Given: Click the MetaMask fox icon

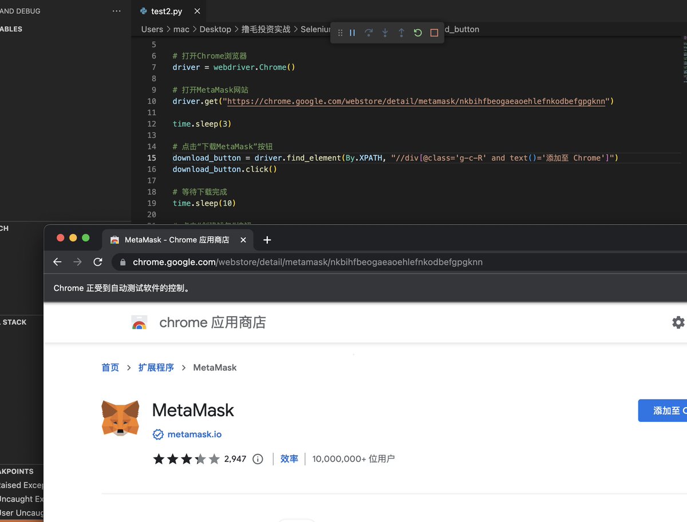Looking at the screenshot, I should pyautogui.click(x=120, y=418).
